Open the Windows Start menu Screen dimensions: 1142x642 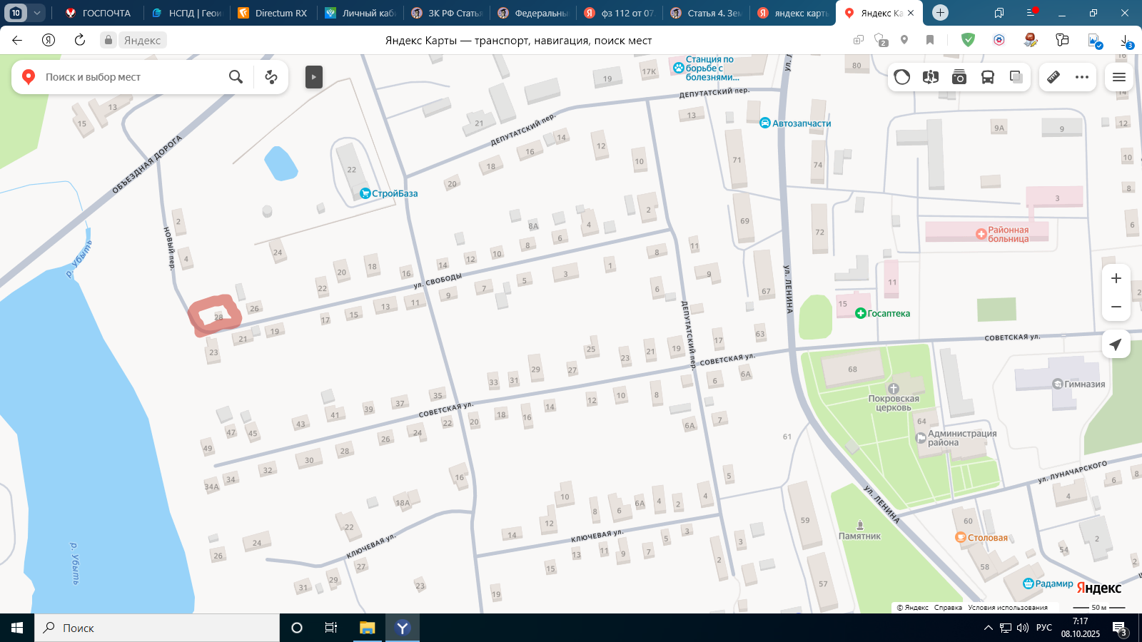pos(17,628)
